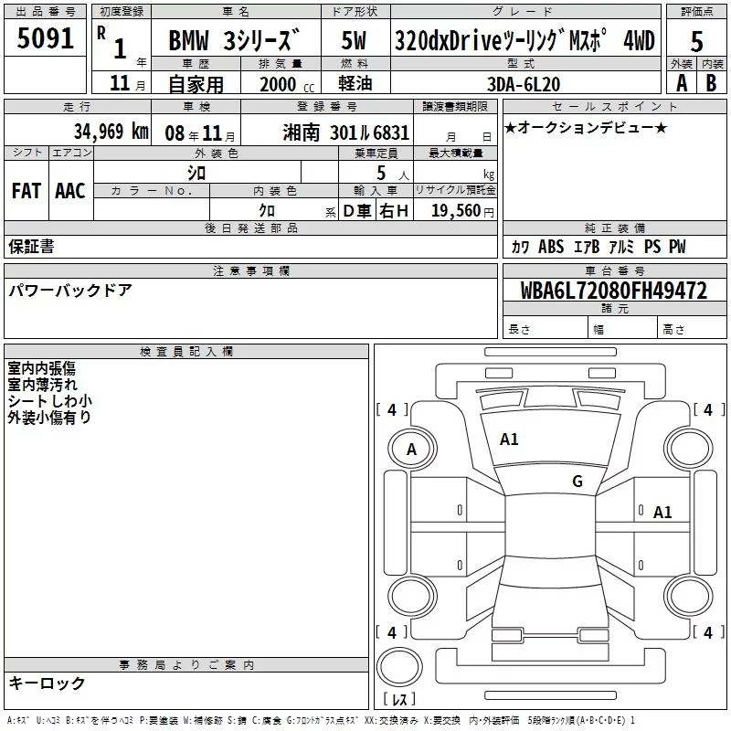The width and height of the screenshot is (731, 731).
Task: Click the registration month 11 月
Action: 127,83
